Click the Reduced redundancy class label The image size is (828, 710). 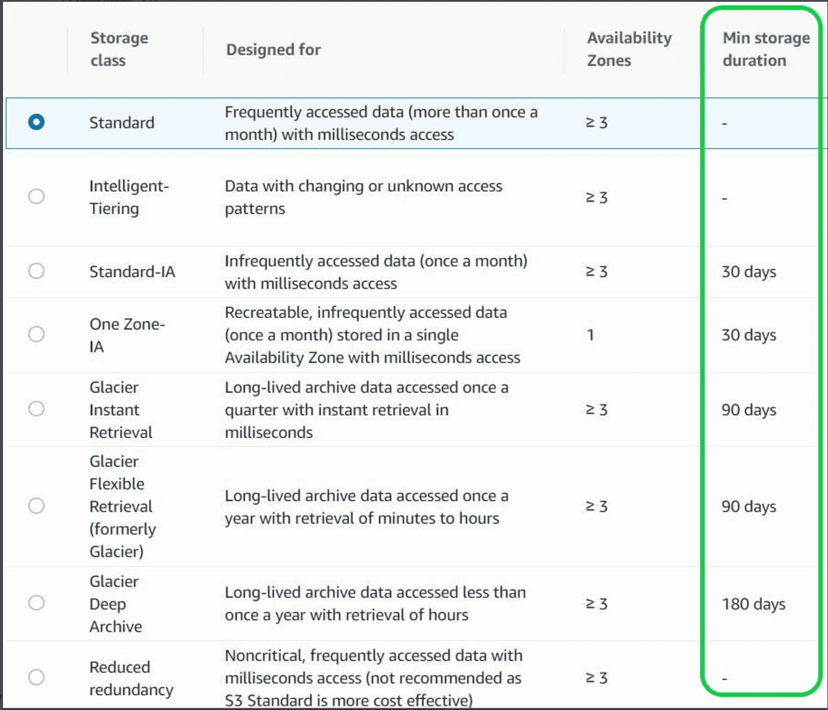(x=131, y=678)
